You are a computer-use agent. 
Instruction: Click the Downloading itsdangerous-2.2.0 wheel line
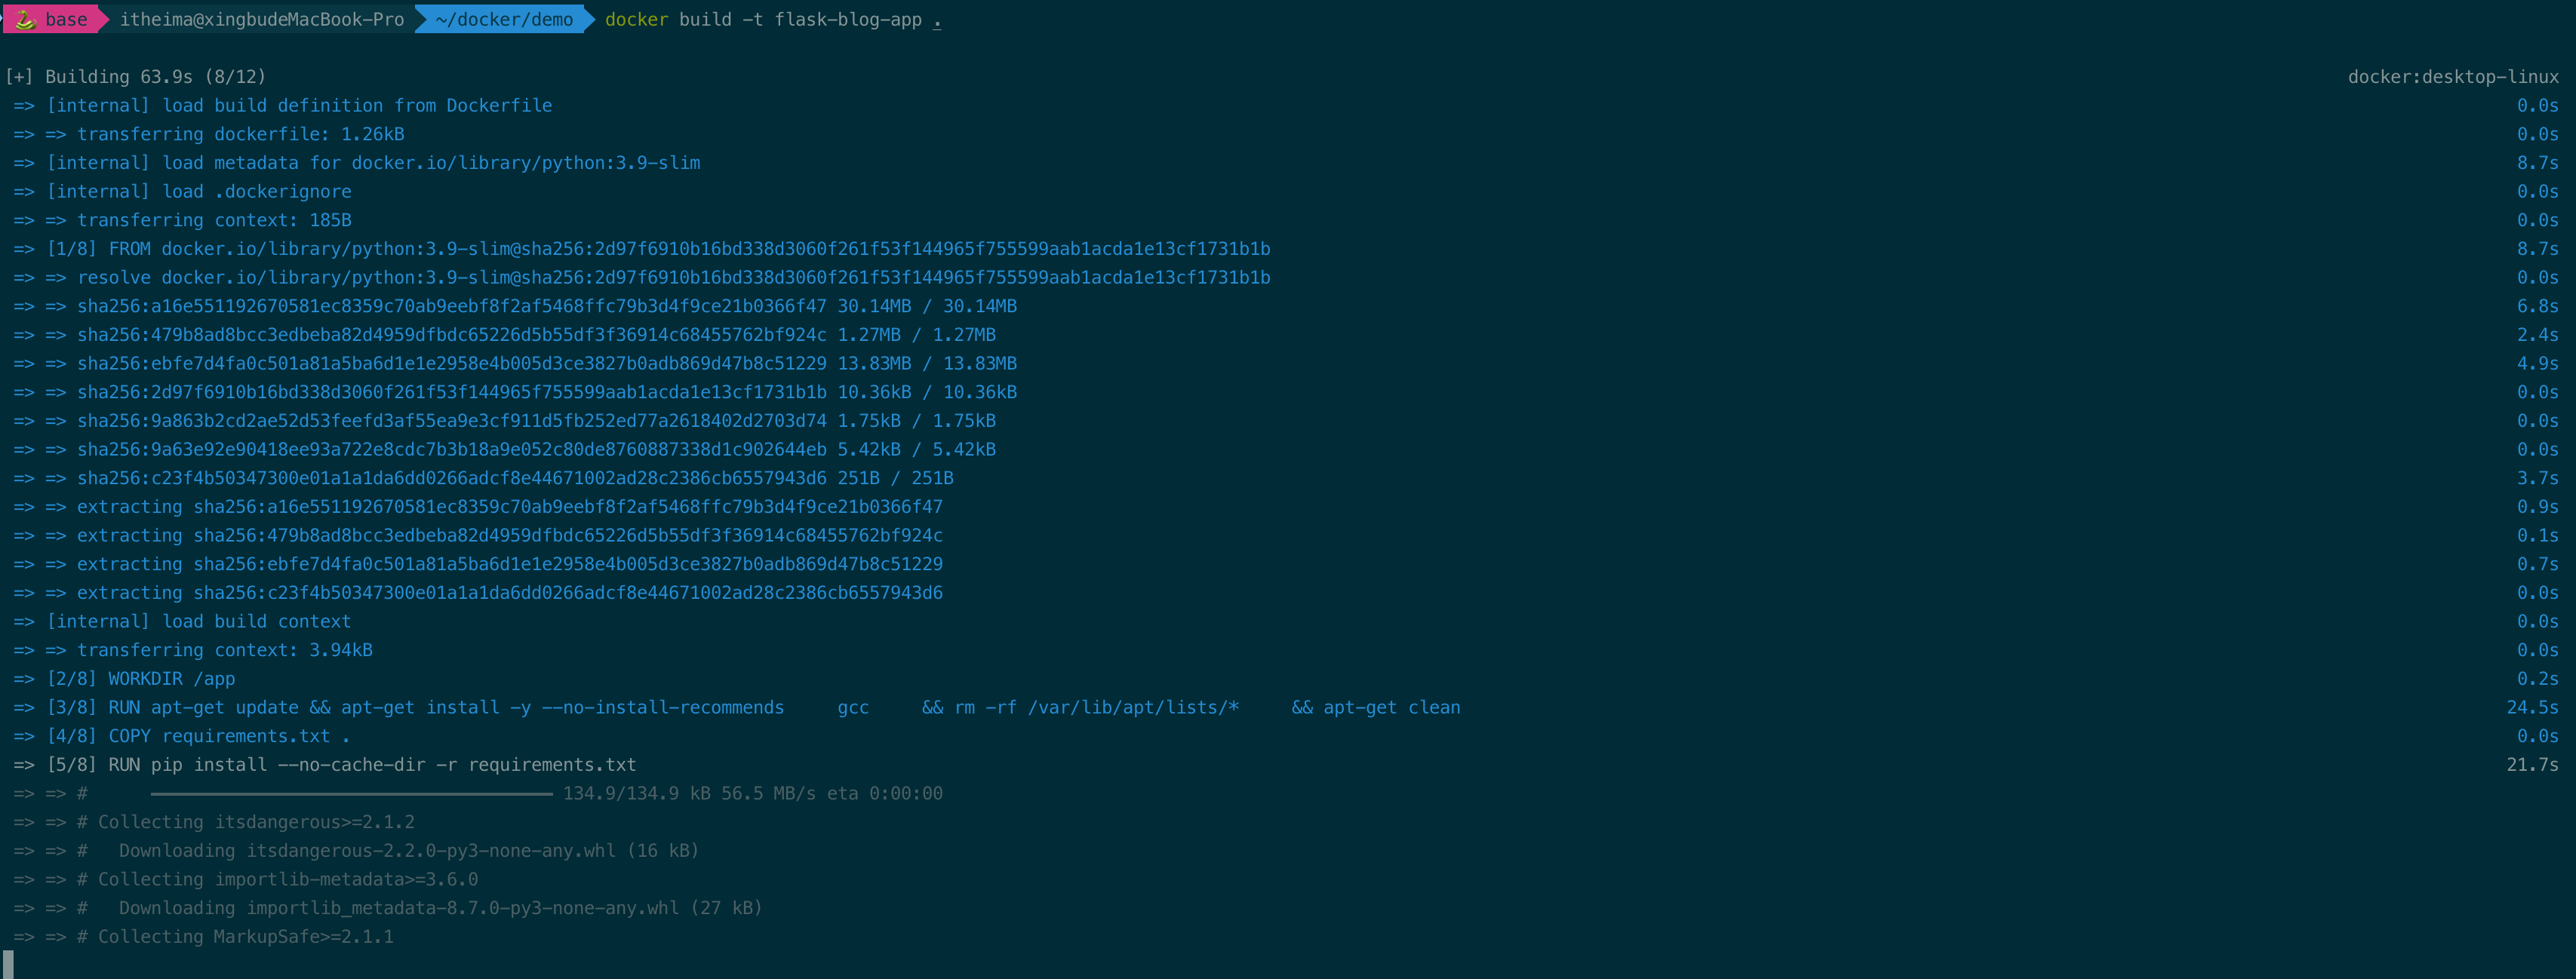408,851
